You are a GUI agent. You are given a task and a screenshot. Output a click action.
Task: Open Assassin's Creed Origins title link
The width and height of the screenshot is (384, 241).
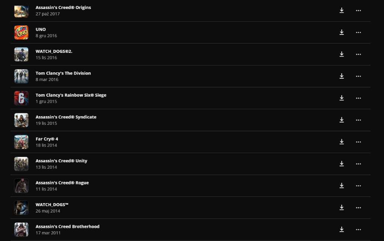tap(63, 7)
